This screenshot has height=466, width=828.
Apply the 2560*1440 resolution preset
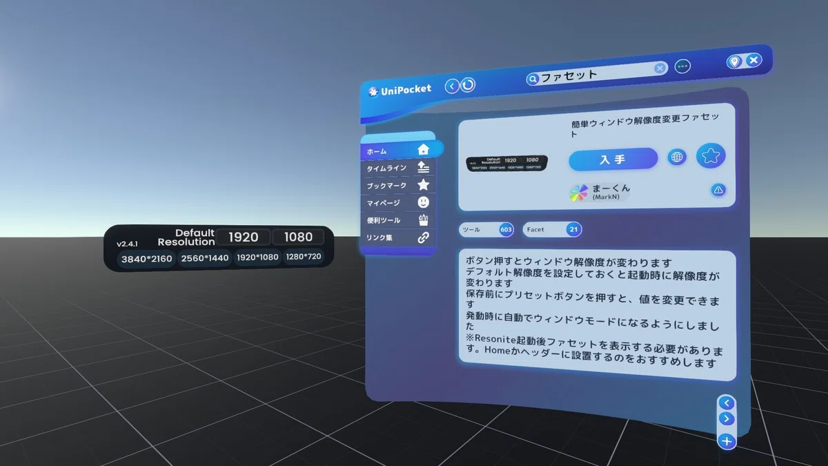(x=205, y=258)
